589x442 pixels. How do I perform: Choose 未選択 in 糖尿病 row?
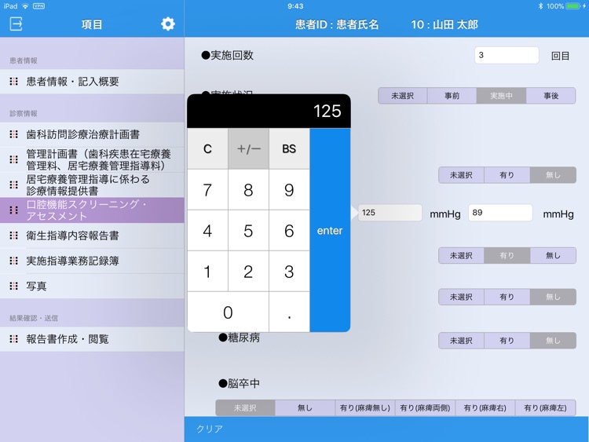click(x=461, y=341)
